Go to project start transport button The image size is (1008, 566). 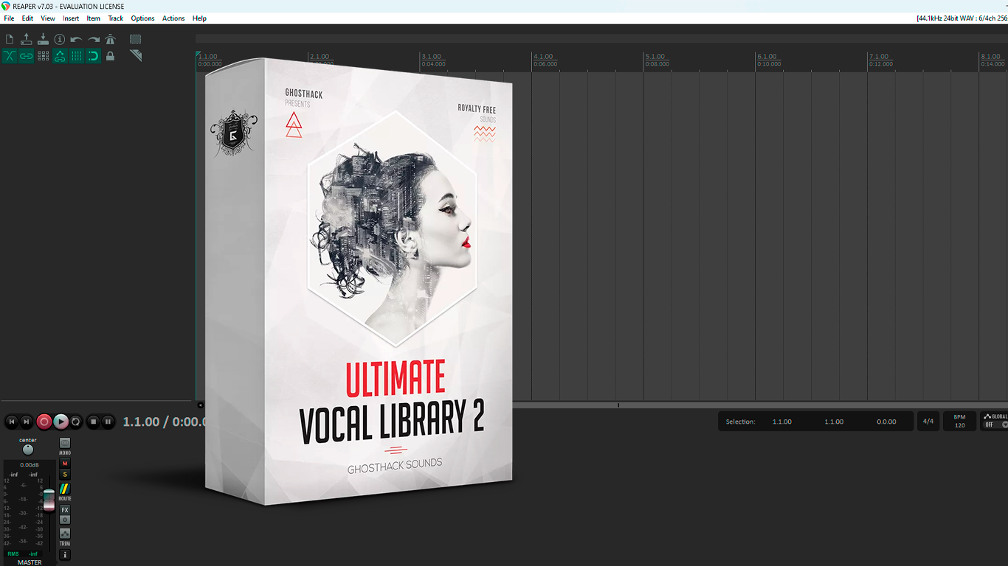point(11,422)
